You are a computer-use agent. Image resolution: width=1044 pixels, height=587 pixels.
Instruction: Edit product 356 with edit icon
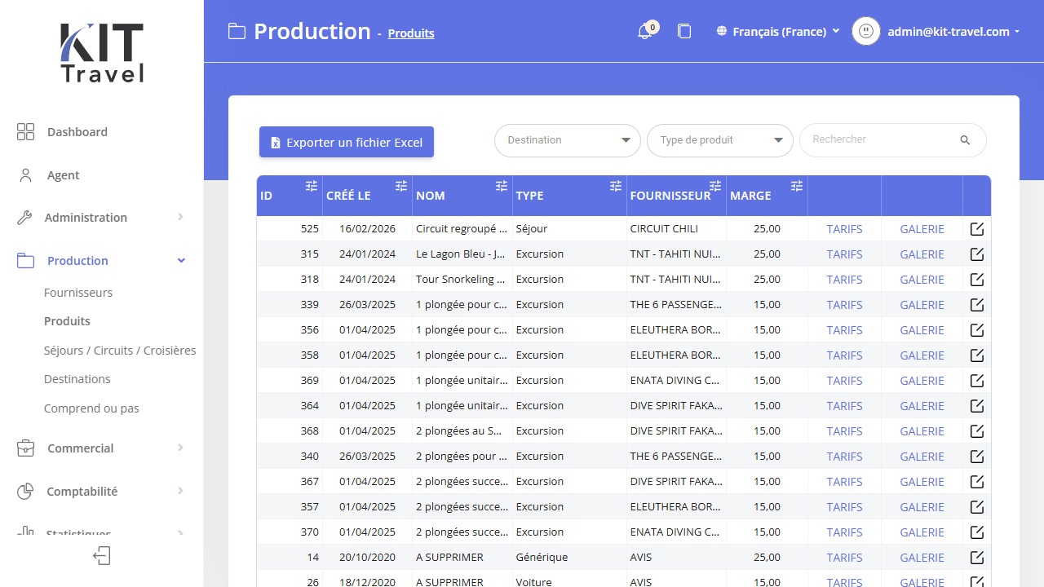tap(977, 330)
